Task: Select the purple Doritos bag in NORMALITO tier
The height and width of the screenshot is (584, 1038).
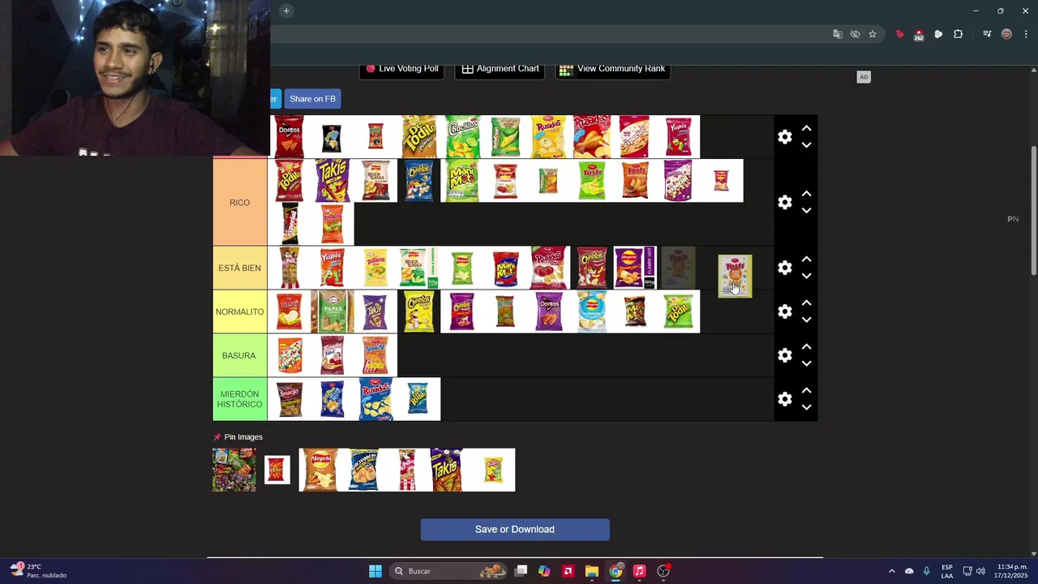Action: pyautogui.click(x=548, y=311)
